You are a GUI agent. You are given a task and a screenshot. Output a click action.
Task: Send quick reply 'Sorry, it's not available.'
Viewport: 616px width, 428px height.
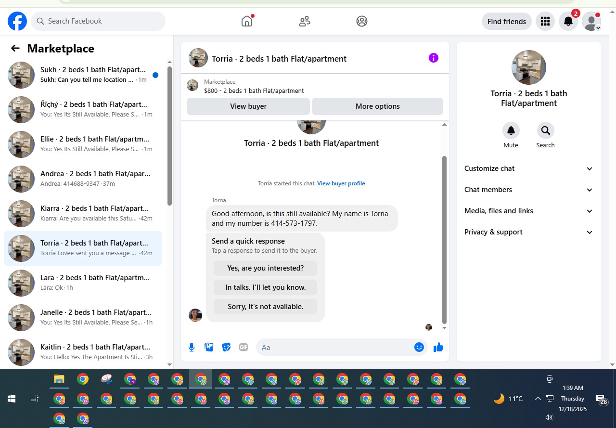266,307
